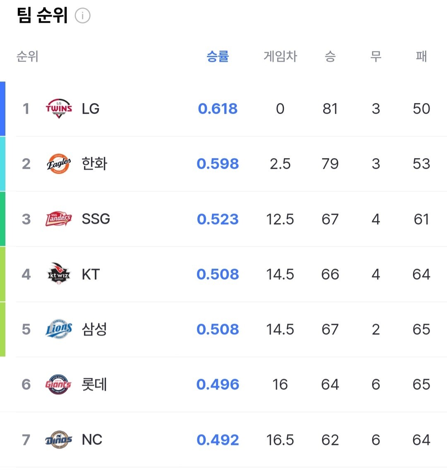The image size is (447, 471).
Task: Tap the KT Wiz team logo
Action: tap(59, 274)
